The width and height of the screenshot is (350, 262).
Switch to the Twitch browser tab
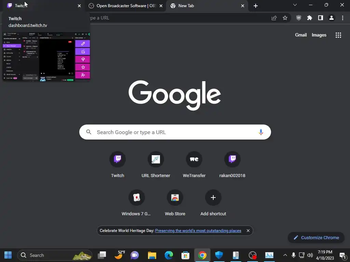tap(42, 6)
